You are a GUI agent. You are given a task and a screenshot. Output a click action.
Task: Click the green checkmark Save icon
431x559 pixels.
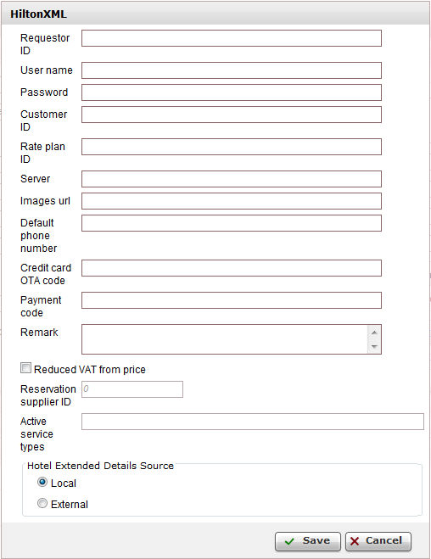[x=289, y=541]
